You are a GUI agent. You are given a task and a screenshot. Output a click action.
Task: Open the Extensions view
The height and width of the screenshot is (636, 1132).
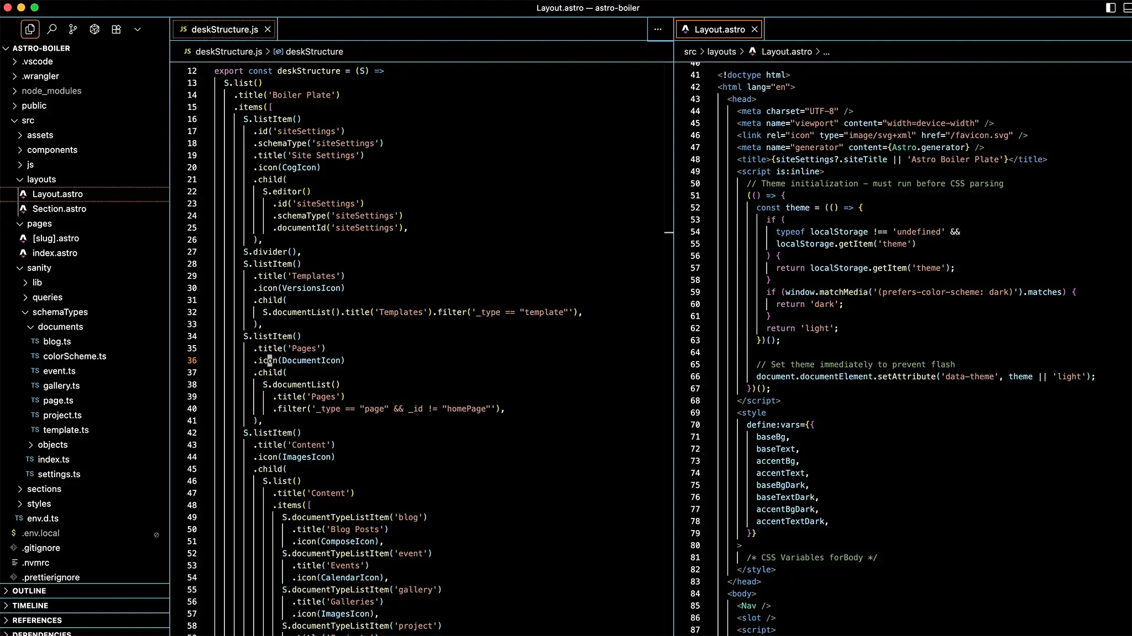[116, 29]
